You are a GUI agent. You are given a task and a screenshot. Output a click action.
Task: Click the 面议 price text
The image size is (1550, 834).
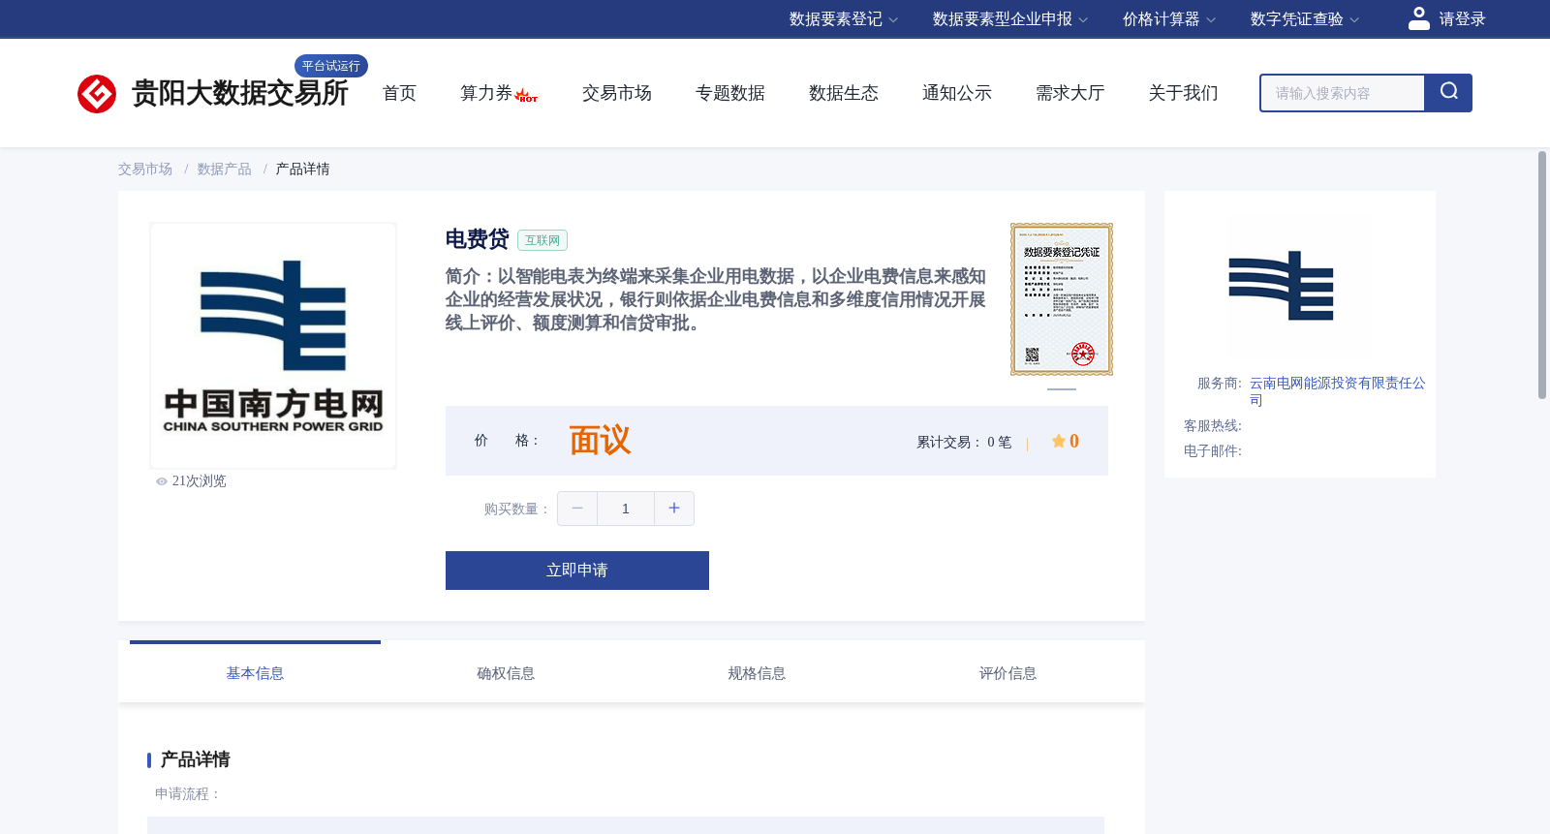[x=600, y=441]
